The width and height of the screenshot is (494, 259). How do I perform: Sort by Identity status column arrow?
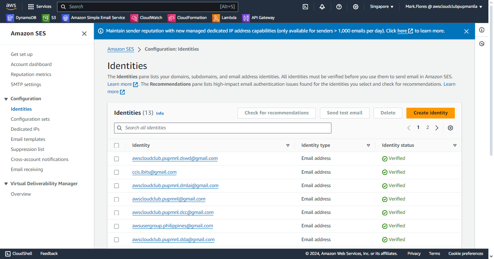pyautogui.click(x=455, y=145)
